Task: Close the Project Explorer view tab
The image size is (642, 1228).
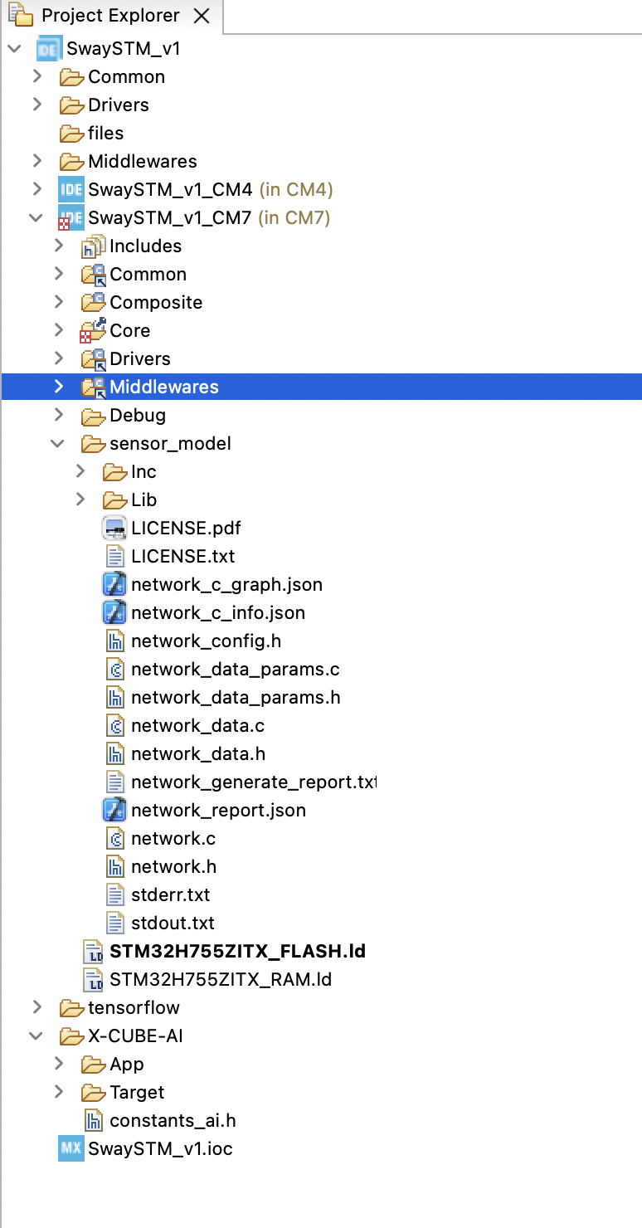Action: click(x=201, y=16)
